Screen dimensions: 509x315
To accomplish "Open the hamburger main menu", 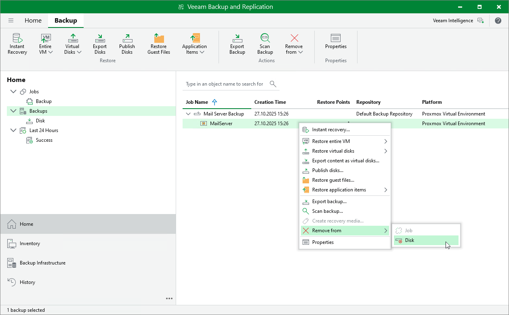I will tap(11, 21).
